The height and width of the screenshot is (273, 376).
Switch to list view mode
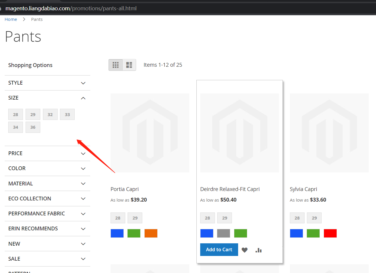point(129,65)
